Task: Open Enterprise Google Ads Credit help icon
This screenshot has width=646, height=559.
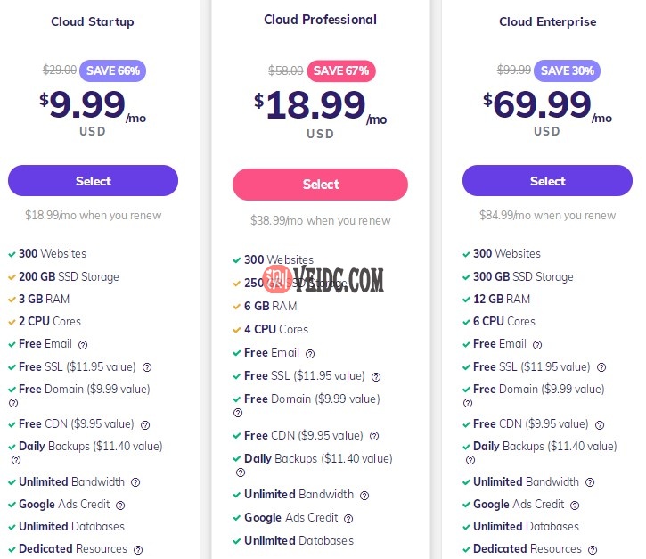Action: (x=575, y=506)
